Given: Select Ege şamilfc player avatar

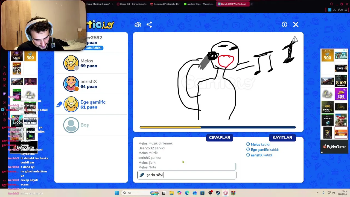Looking at the screenshot, I should [x=71, y=104].
